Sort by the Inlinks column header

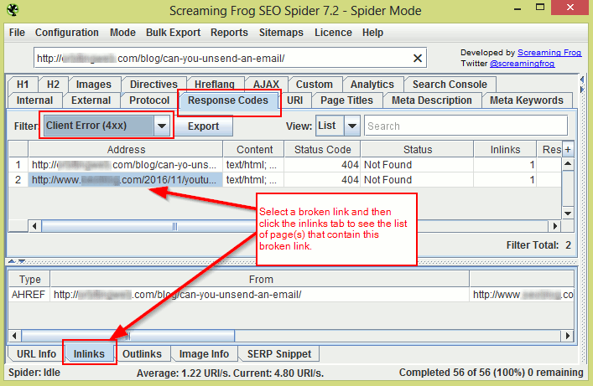[505, 150]
